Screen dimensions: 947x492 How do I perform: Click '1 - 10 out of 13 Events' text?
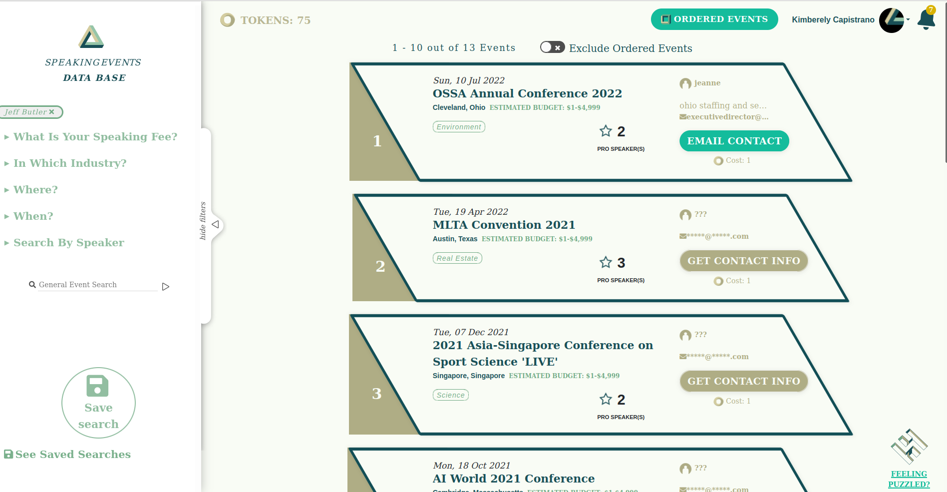[454, 47]
